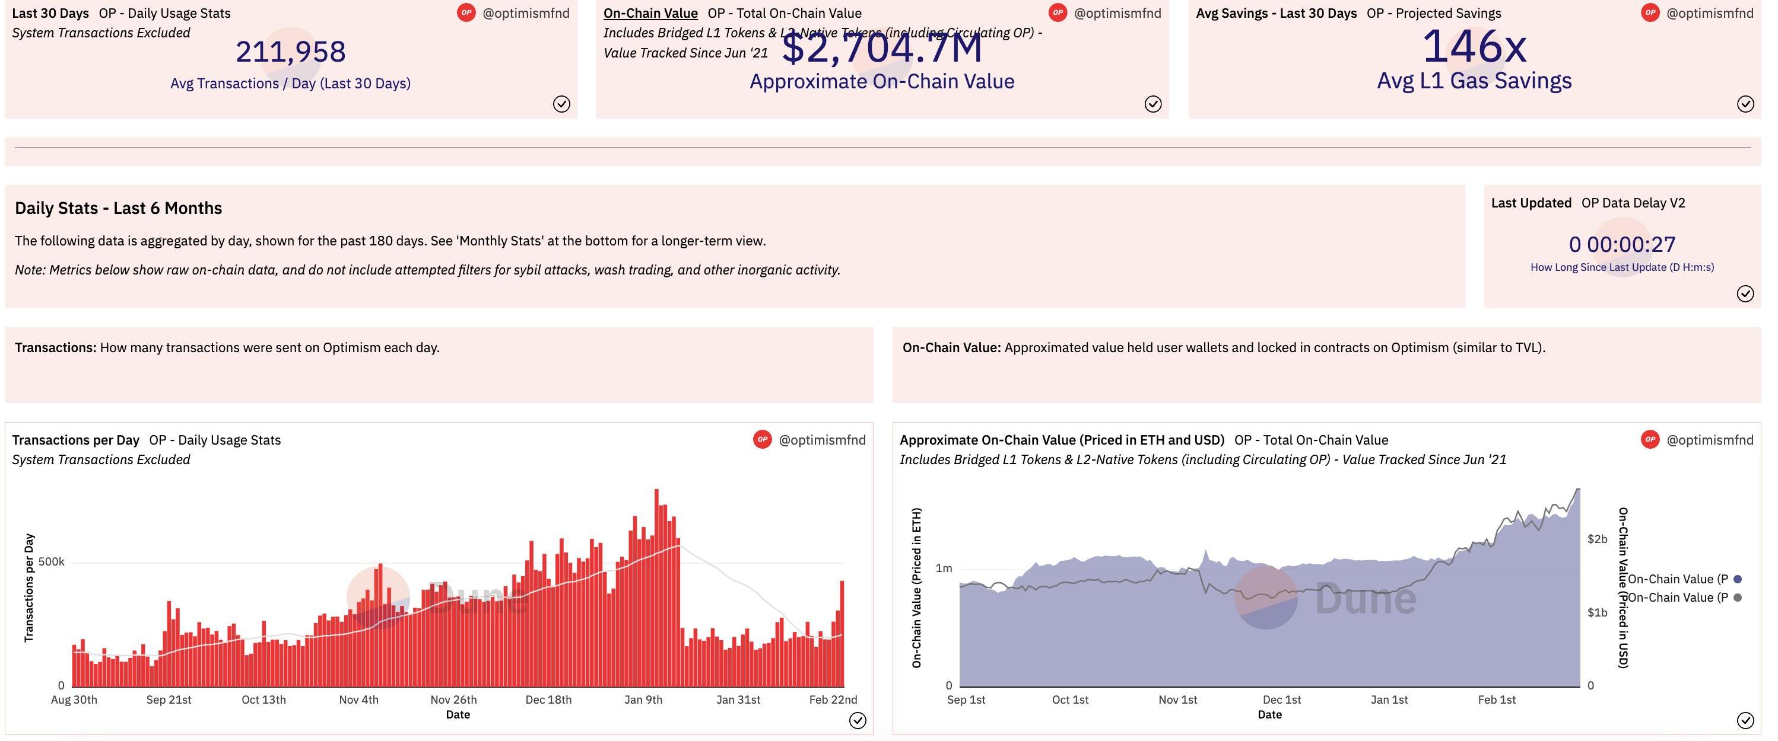Viewport: 1778px width, 741px height.
Task: Click the checkmark icon in Avg Transactions card
Action: coord(561,104)
